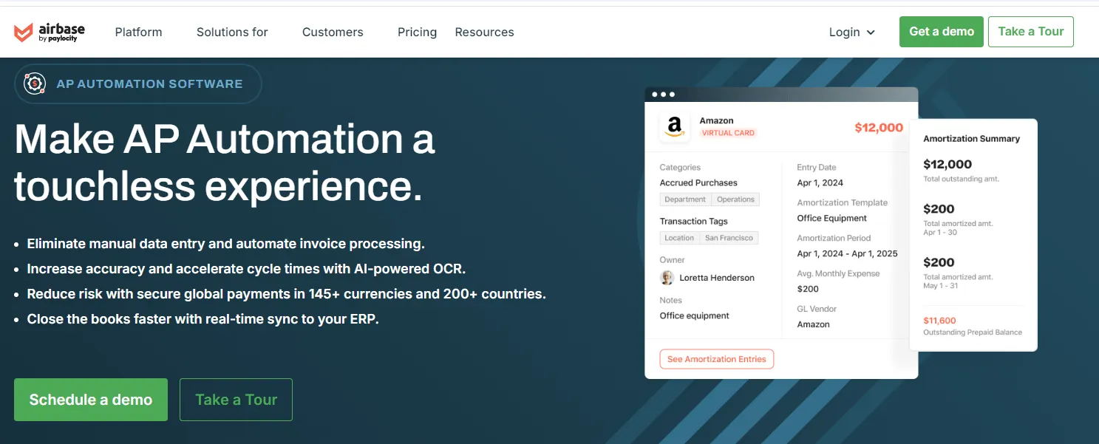Click the Airbase by Paylocity logo

tap(50, 32)
